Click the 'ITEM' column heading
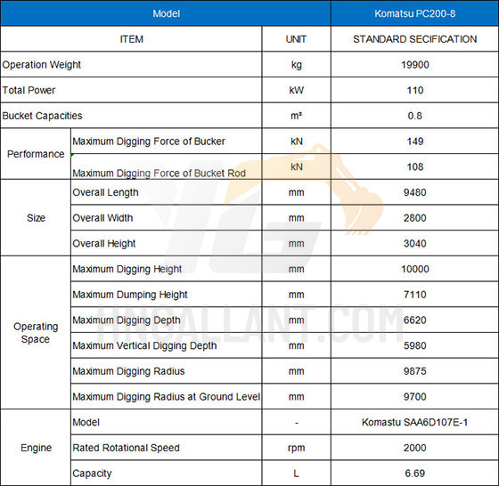Screen dimensions: 499x486 (x=131, y=39)
